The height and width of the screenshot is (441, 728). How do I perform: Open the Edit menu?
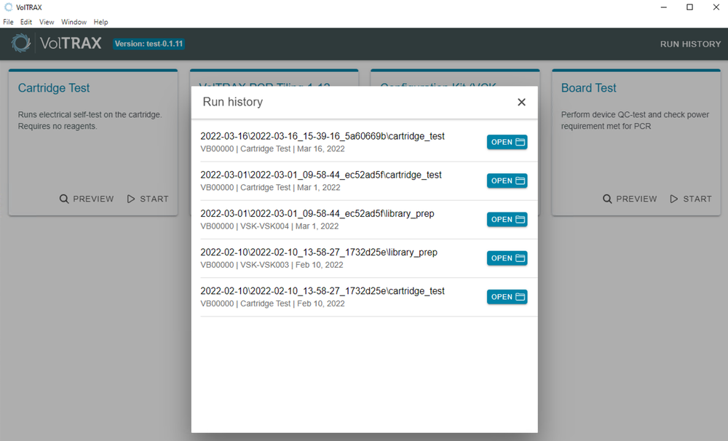pos(26,22)
